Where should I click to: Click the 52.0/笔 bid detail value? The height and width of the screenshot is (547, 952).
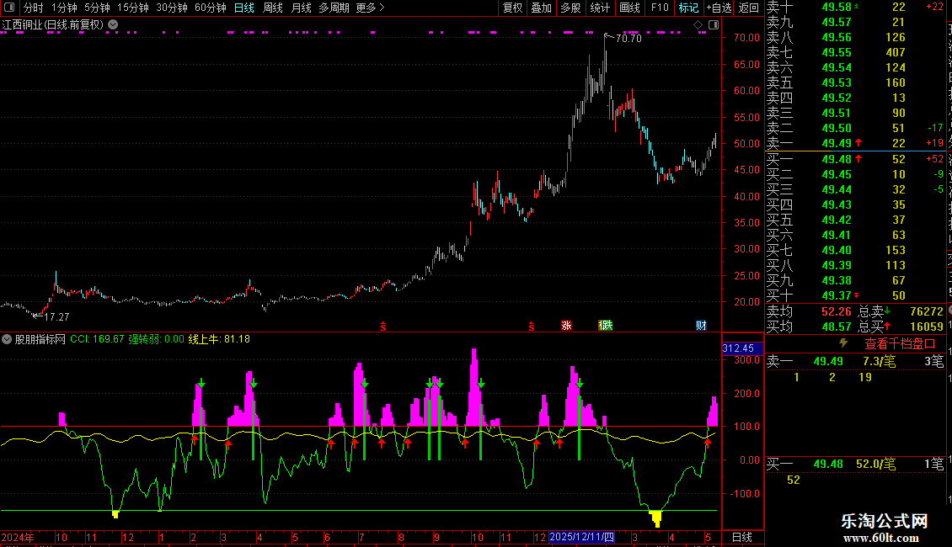876,464
